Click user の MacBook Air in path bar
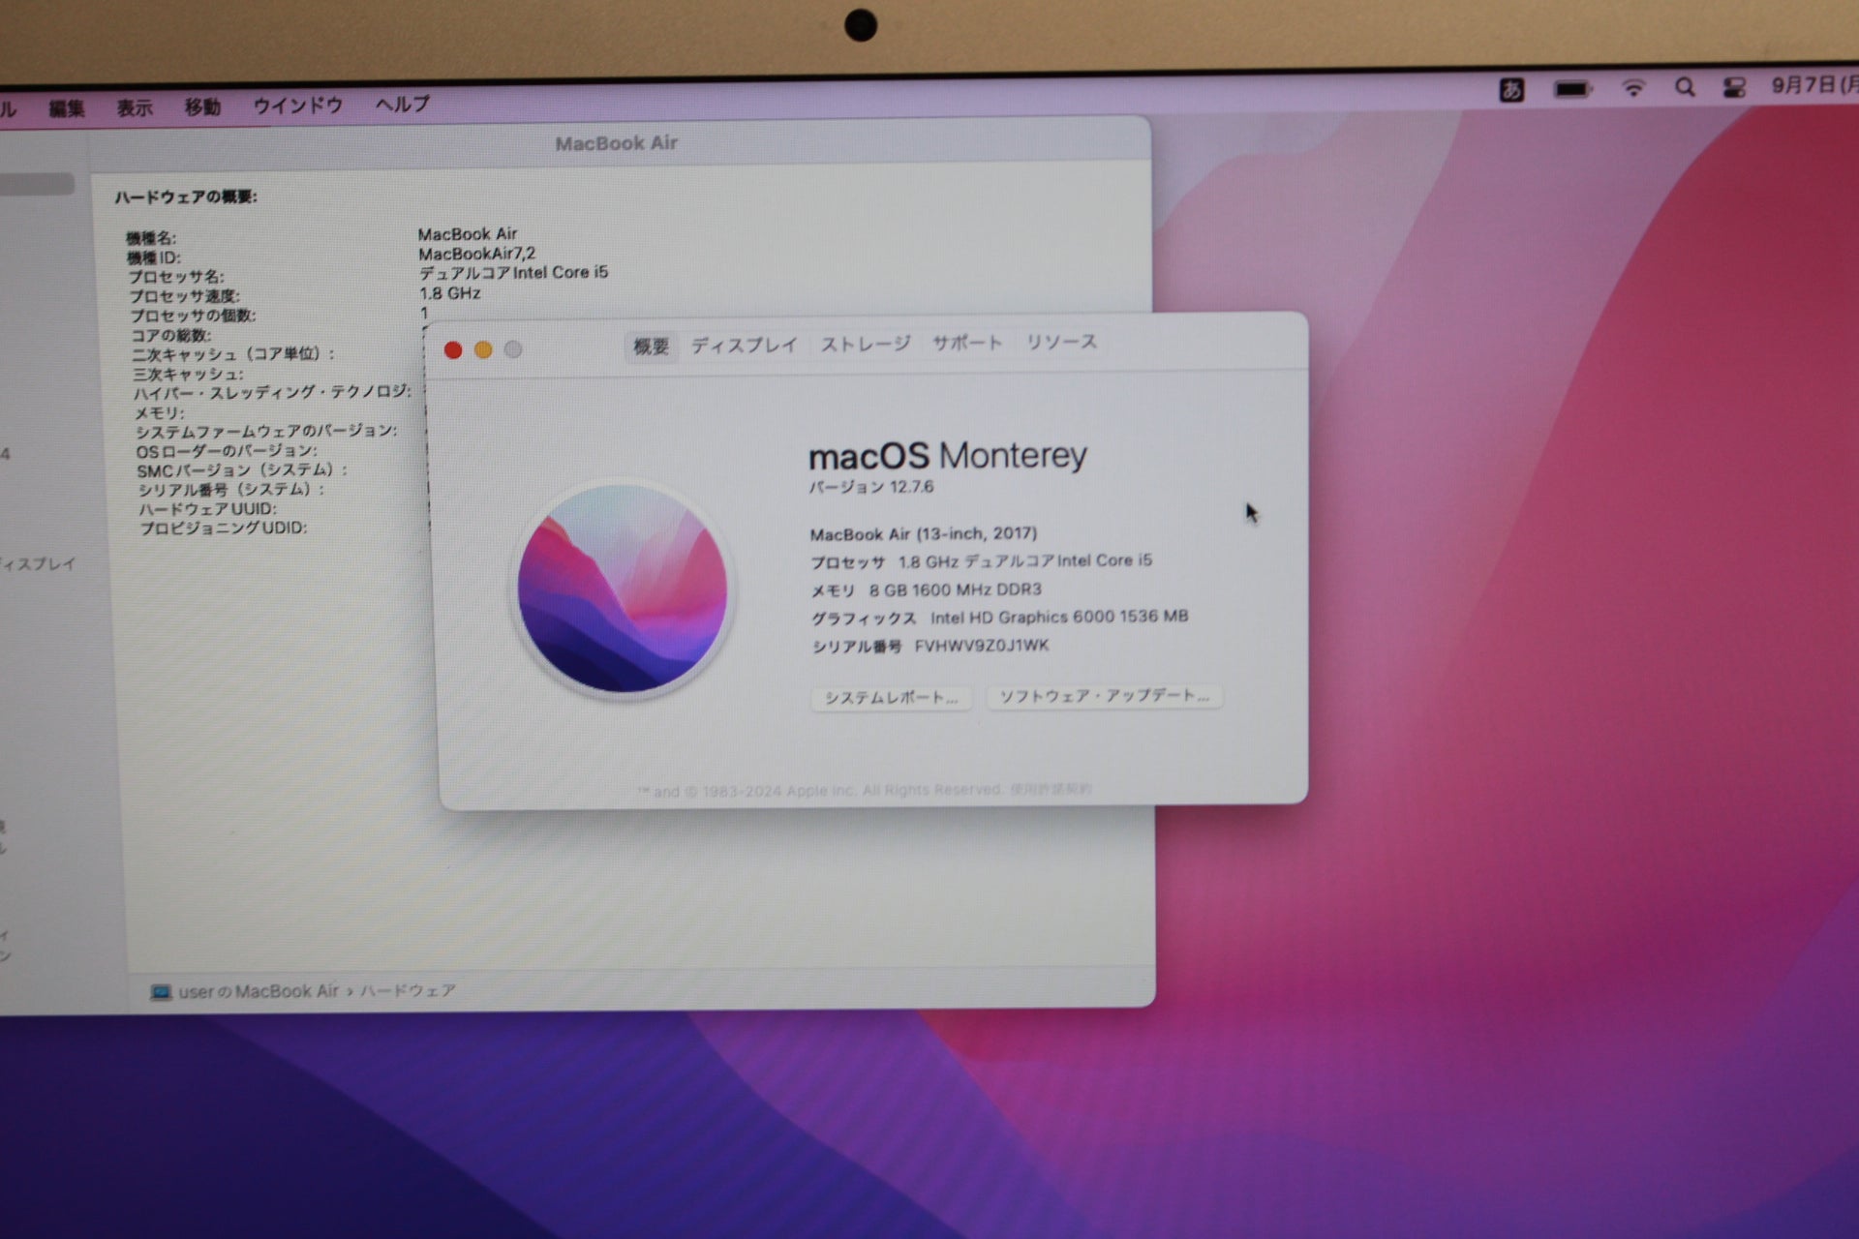Viewport: 1859px width, 1239px height. tap(259, 991)
